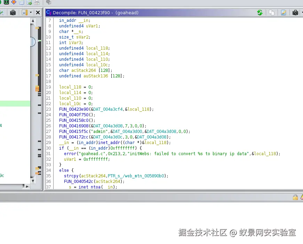The height and width of the screenshot is (244, 303).
Task: Click the orange overview-margin marker in Listing
Action: click(37, 89)
